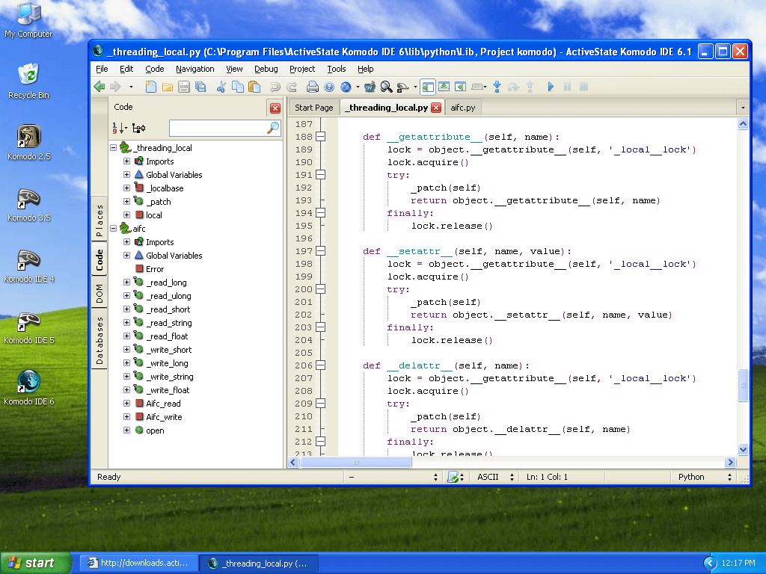Change language from Python in status bar
Screen dimensions: 766x574
pyautogui.click(x=705, y=477)
